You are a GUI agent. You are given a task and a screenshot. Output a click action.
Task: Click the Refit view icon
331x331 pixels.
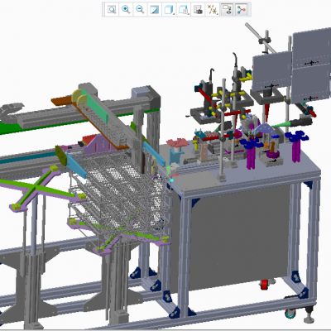tap(112, 10)
